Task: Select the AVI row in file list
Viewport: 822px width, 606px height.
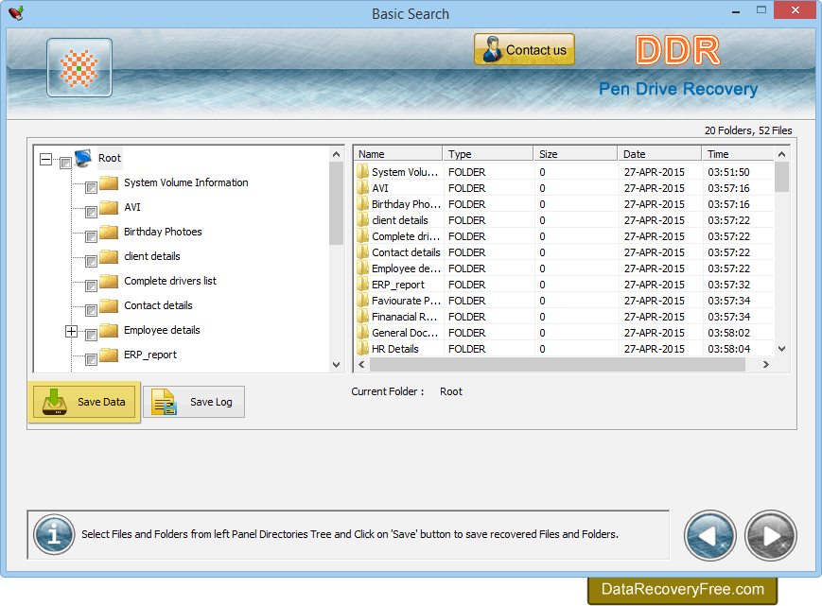Action: [564, 188]
